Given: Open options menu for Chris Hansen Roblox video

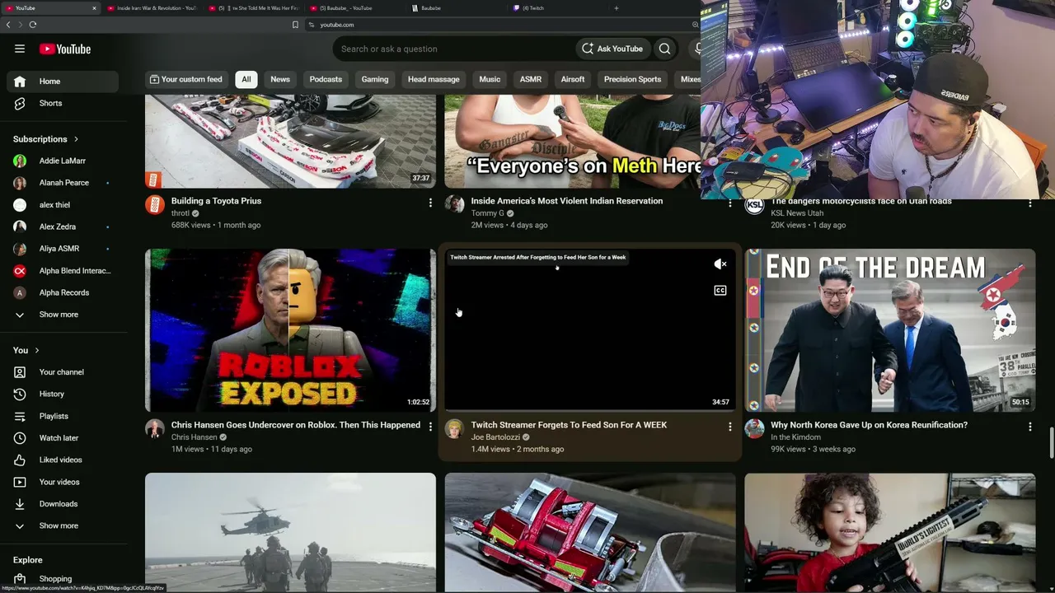Looking at the screenshot, I should (429, 426).
